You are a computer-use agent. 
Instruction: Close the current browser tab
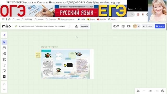[x=135, y=9]
